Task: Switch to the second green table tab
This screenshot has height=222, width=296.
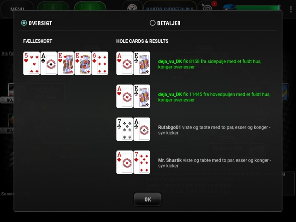Action: pos(90,8)
